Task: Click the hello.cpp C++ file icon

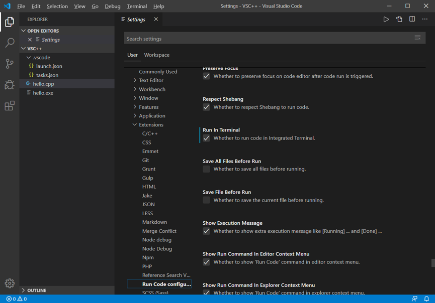Action: click(x=28, y=84)
